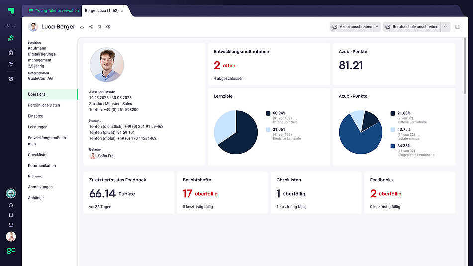The image size is (473, 266).
Task: Click the share icon in the header
Action: pyautogui.click(x=91, y=27)
